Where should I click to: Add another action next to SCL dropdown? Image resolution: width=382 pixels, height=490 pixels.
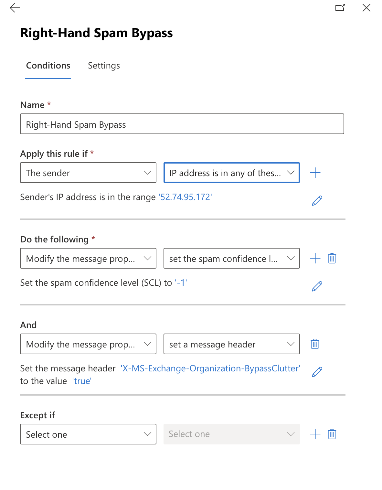click(315, 259)
